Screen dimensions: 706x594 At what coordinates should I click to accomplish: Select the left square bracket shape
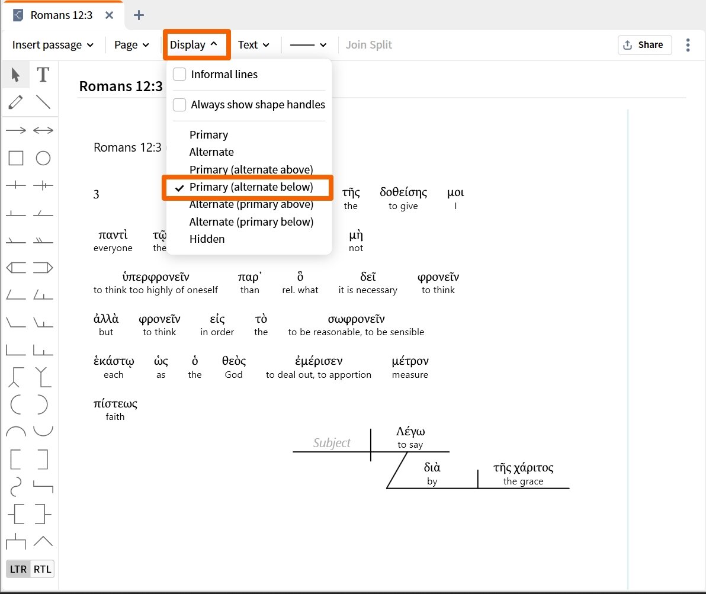tap(16, 460)
